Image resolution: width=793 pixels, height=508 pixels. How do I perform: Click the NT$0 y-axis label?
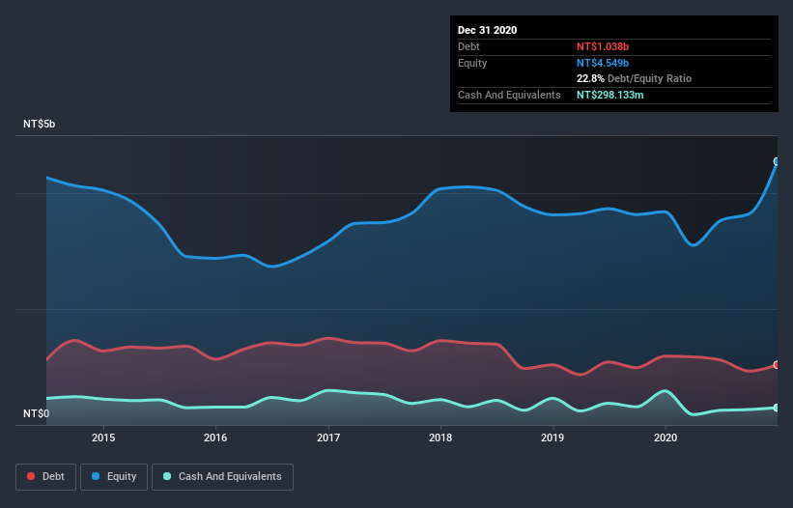click(x=37, y=413)
